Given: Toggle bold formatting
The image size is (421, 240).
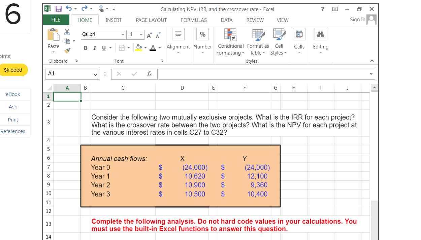Looking at the screenshot, I should [86, 48].
